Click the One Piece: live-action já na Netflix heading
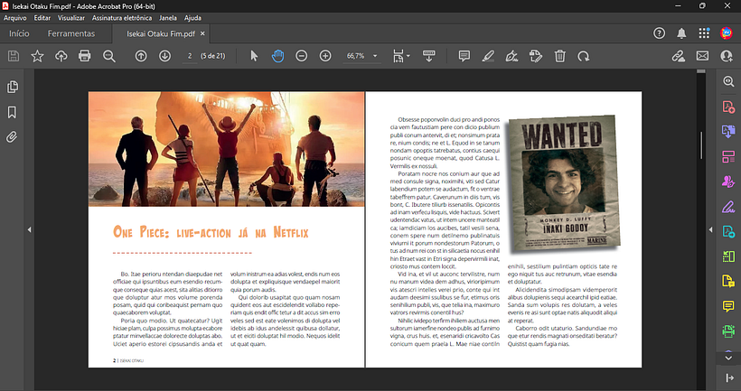Viewport: 741px width, 391px height. point(211,232)
